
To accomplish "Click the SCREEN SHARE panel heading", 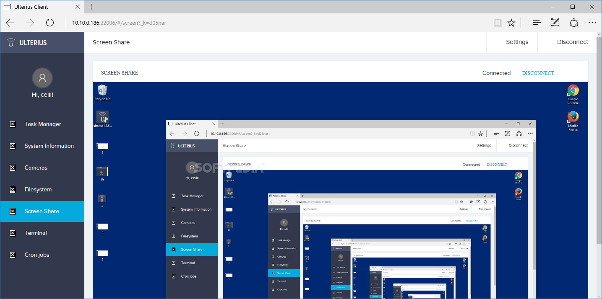I will pos(120,73).
